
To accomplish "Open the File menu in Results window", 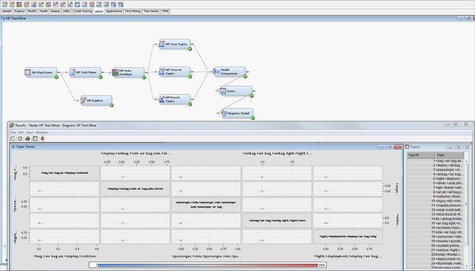I will 12,132.
